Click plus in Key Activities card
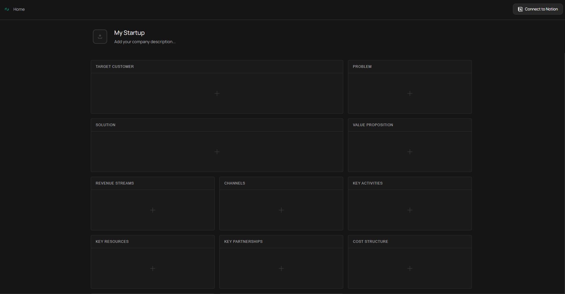 (410, 210)
